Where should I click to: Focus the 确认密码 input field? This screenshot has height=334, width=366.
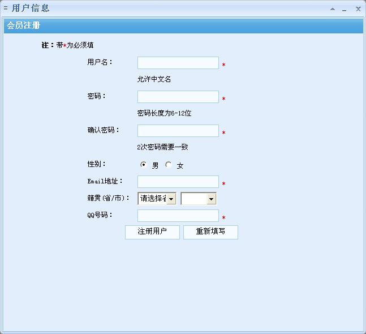pyautogui.click(x=178, y=131)
